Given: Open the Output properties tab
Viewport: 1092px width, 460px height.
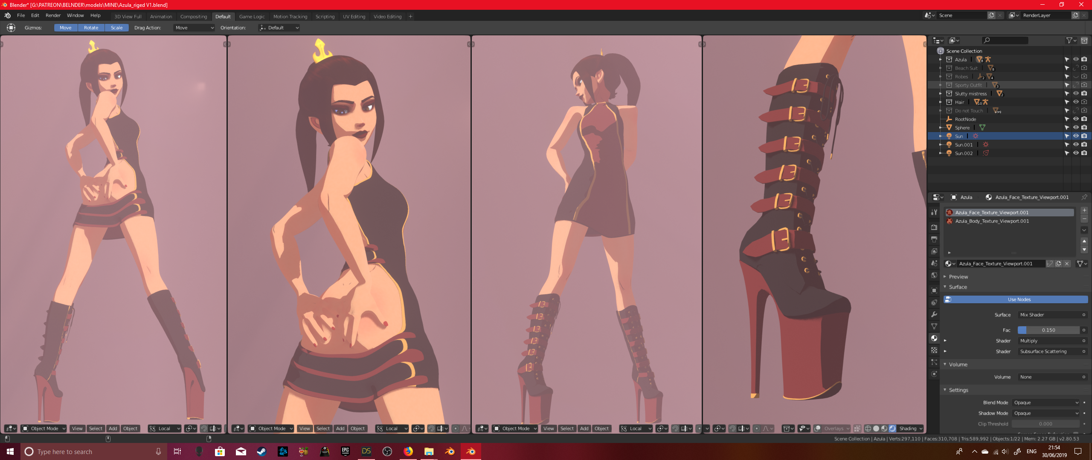Looking at the screenshot, I should tap(934, 239).
